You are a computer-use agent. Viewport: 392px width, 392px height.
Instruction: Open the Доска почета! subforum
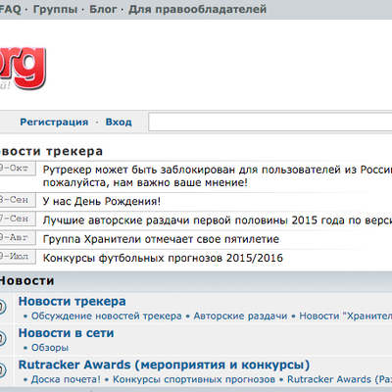pos(66,379)
